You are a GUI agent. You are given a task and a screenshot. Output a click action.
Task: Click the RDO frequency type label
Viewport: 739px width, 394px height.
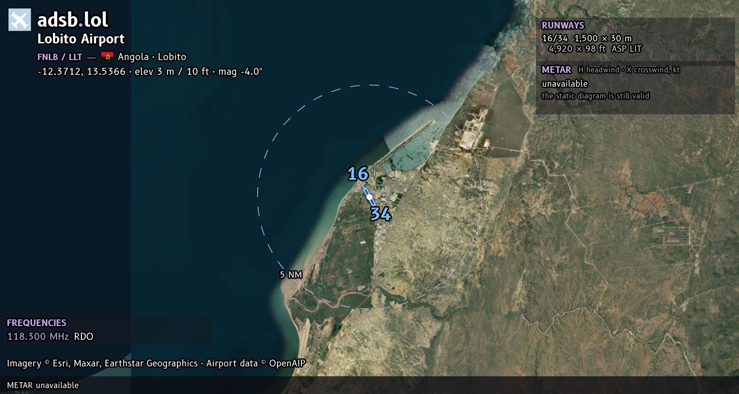pos(84,337)
